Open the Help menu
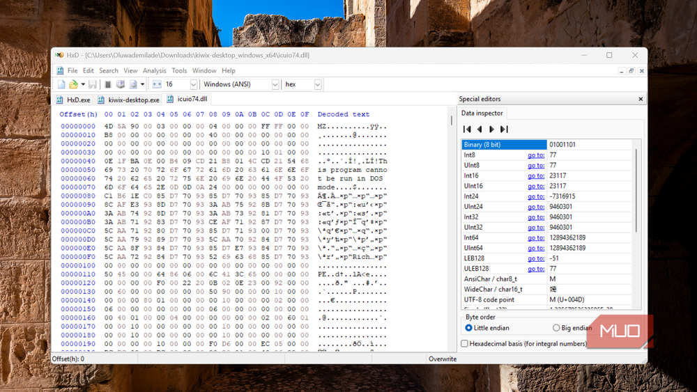Image resolution: width=697 pixels, height=392 pixels. click(229, 70)
